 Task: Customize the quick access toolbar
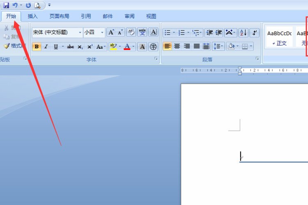click(49, 5)
